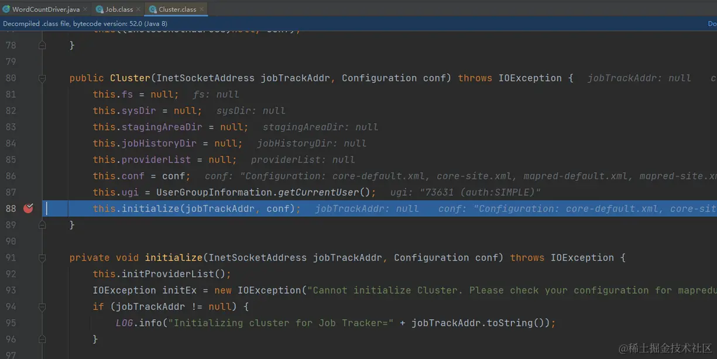Click line number 79 in the gutter
Viewport: 717px width, 359px height.
pos(11,61)
